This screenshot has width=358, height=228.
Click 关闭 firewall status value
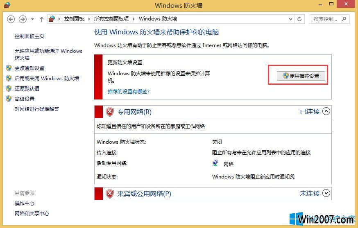pos(217,142)
